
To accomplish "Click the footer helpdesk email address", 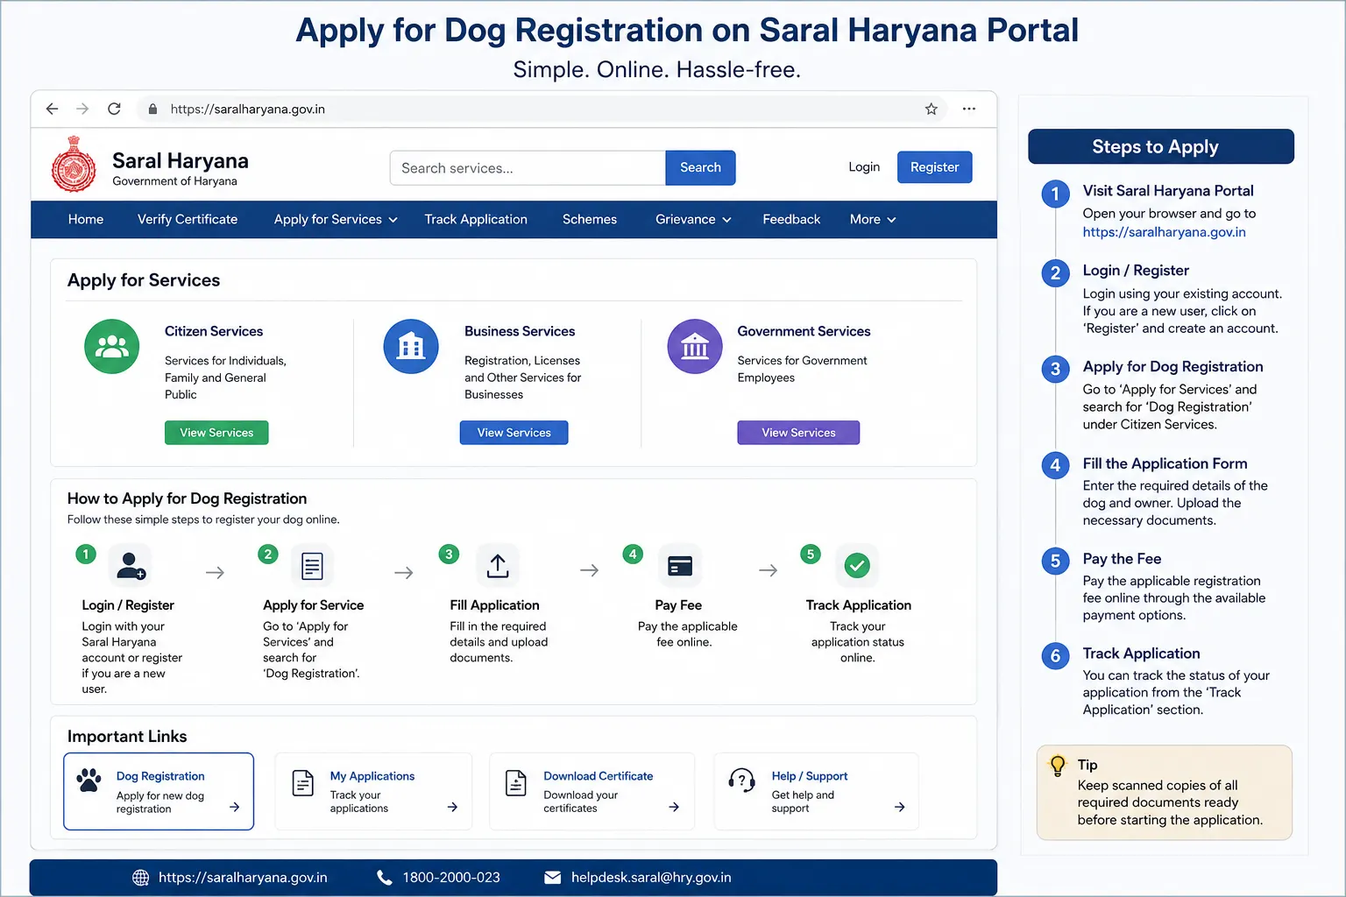I will coord(651,877).
